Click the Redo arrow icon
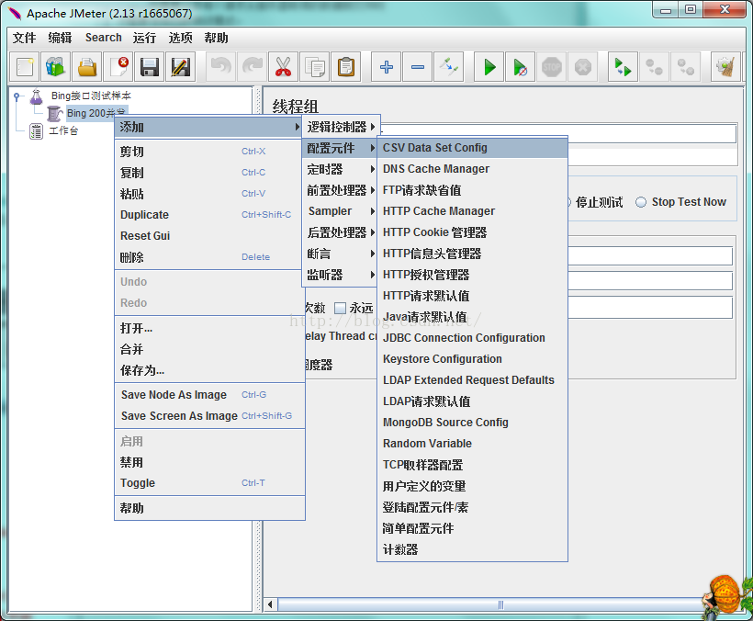The height and width of the screenshot is (621, 753). (x=253, y=67)
